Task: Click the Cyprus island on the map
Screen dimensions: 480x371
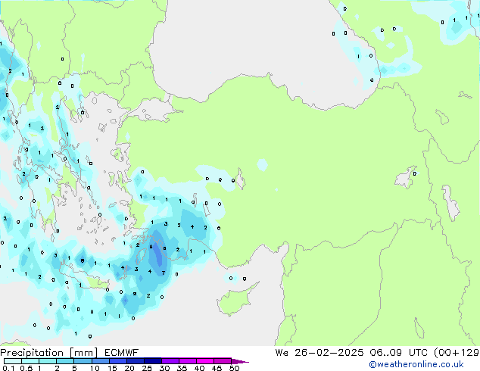Action: click(x=235, y=300)
